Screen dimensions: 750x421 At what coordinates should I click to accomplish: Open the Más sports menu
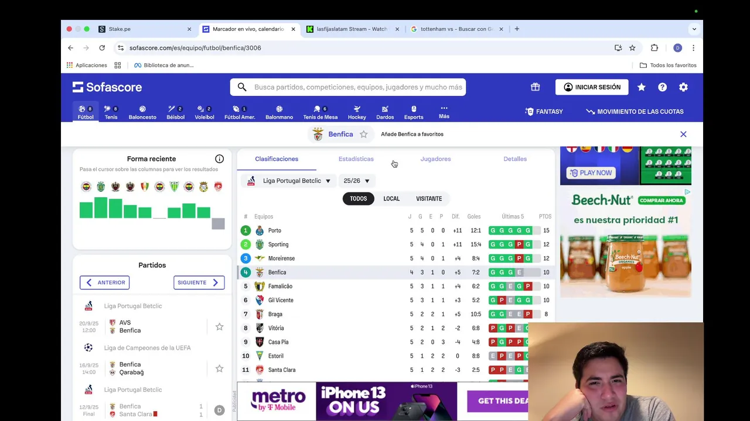point(444,112)
